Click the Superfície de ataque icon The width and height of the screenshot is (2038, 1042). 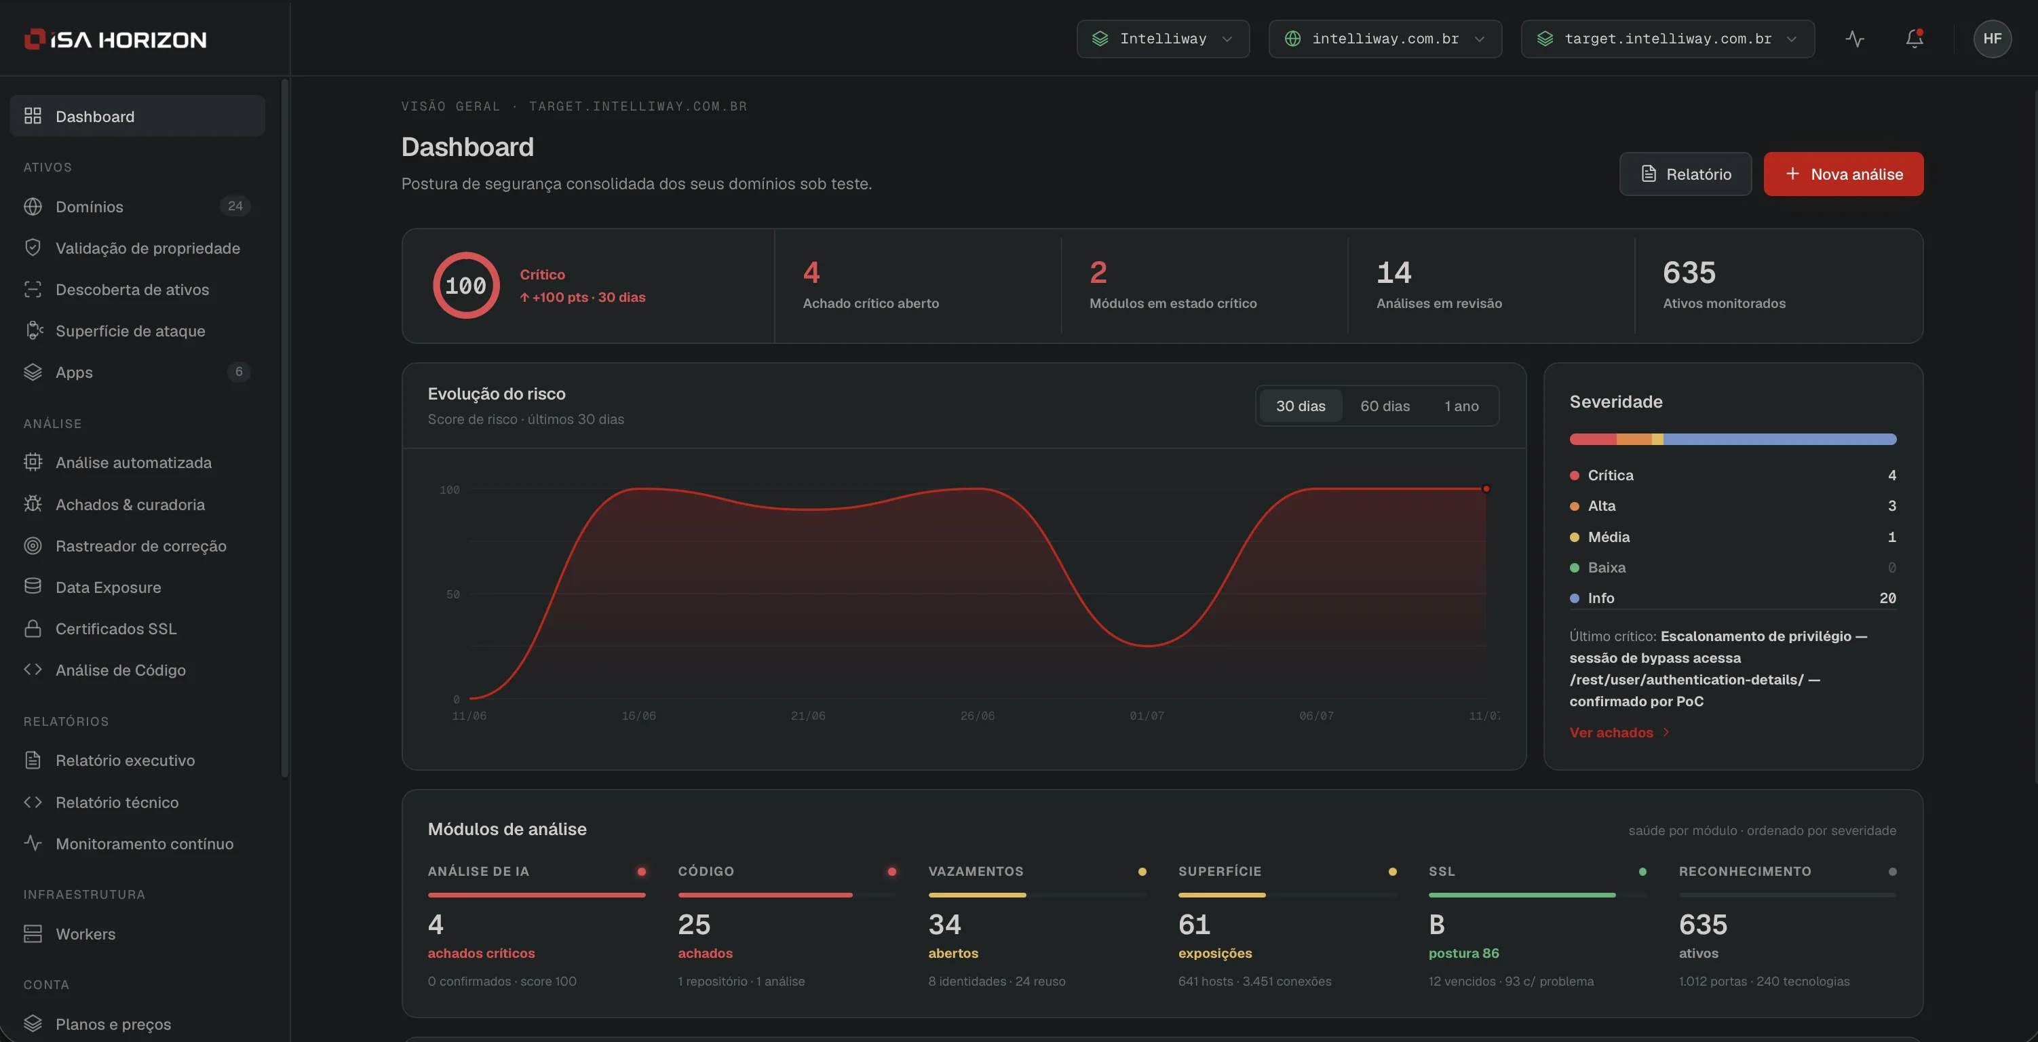[33, 331]
